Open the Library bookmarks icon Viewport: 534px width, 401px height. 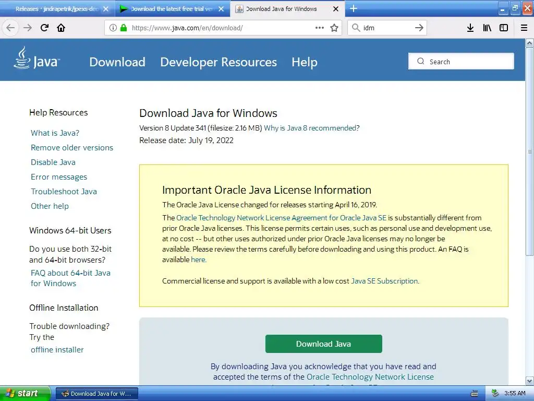point(487,28)
